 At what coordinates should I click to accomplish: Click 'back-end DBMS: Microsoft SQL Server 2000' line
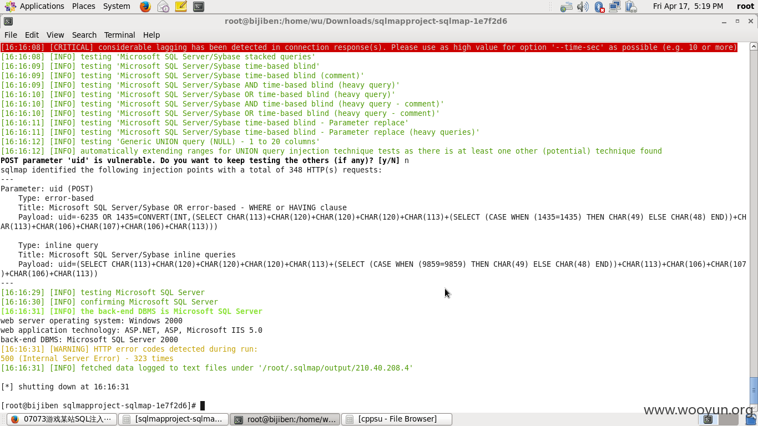tap(89, 339)
